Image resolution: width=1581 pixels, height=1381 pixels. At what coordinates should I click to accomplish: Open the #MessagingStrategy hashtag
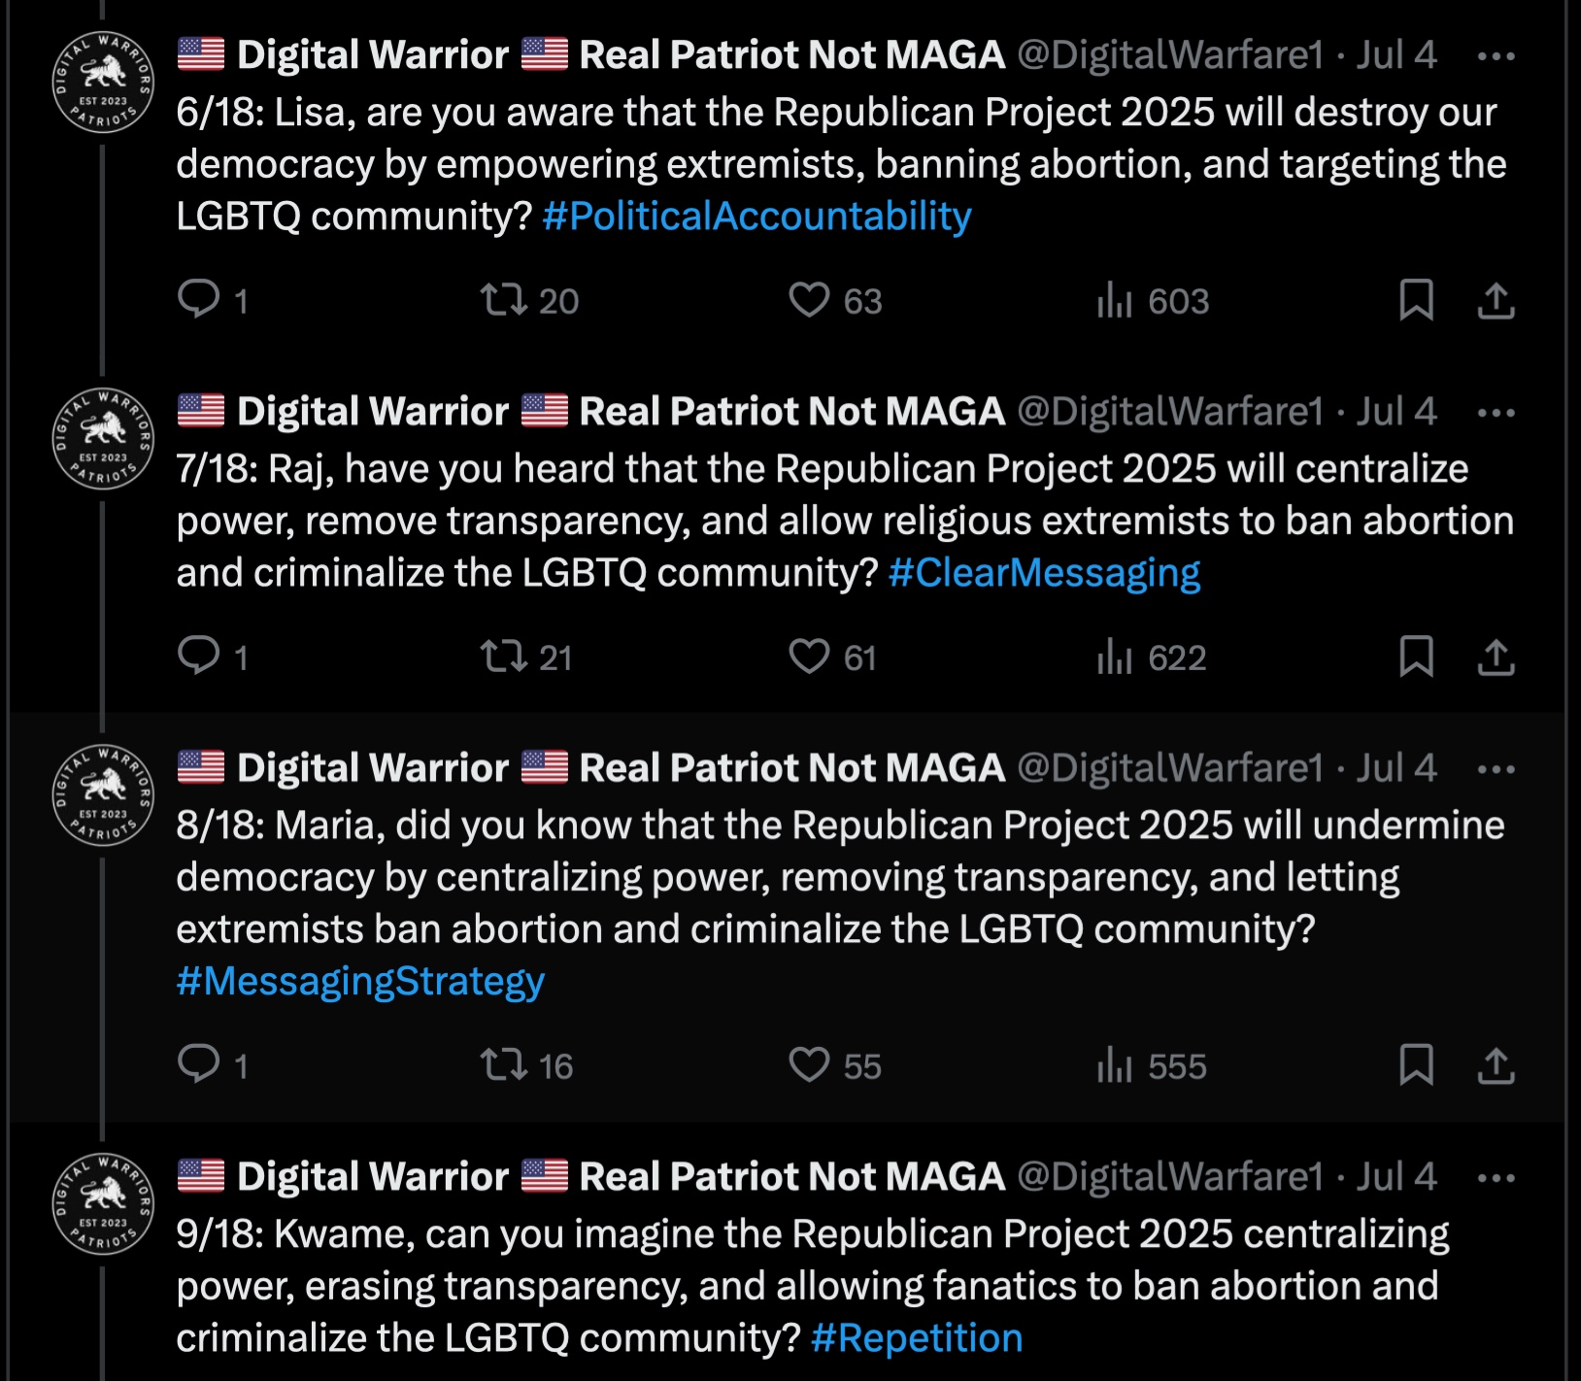coord(360,981)
